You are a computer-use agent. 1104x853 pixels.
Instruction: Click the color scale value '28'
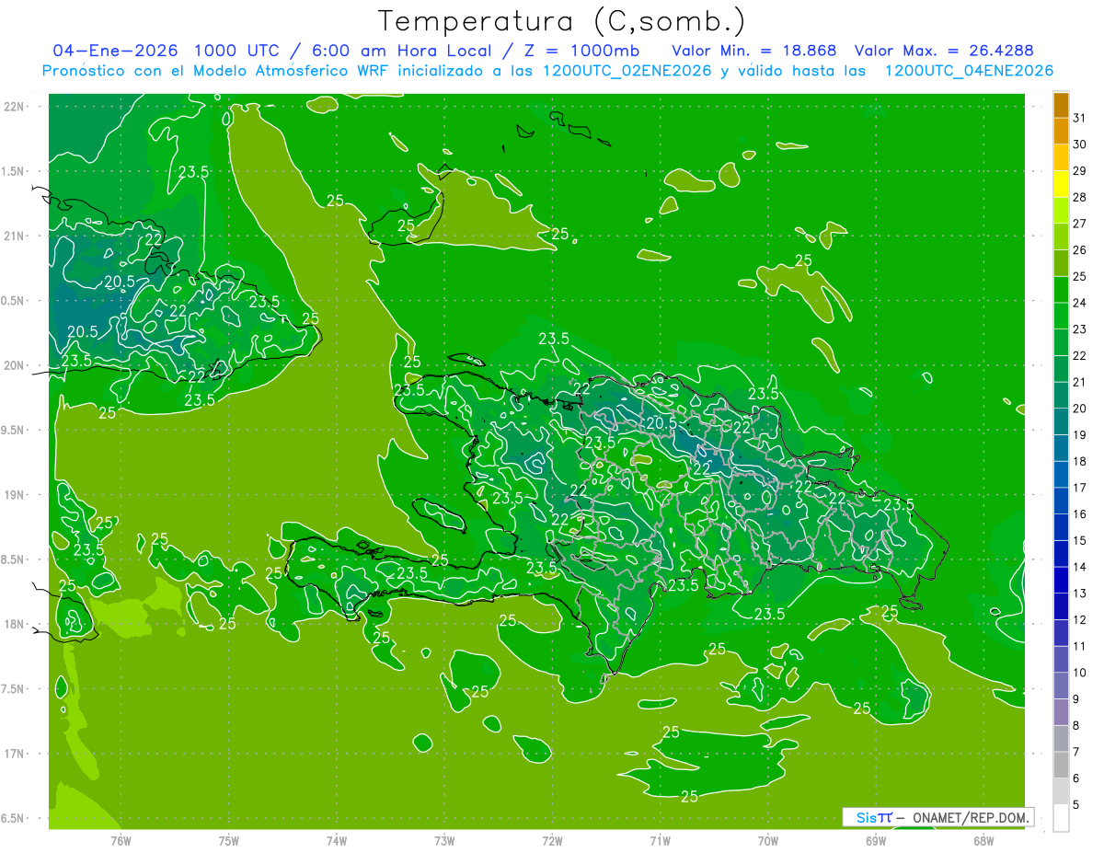pos(1079,197)
